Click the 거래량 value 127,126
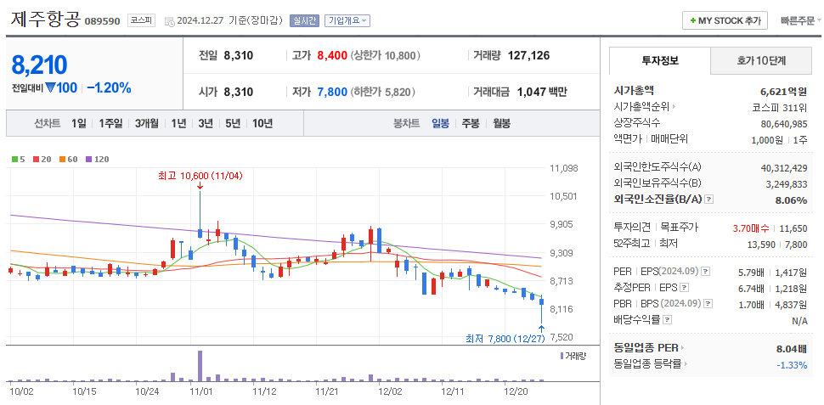The height and width of the screenshot is (405, 824). [528, 55]
